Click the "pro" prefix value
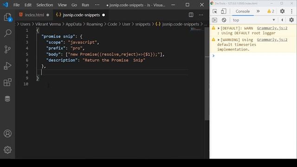Viewport: 297px width, 167px height. (x=77, y=48)
